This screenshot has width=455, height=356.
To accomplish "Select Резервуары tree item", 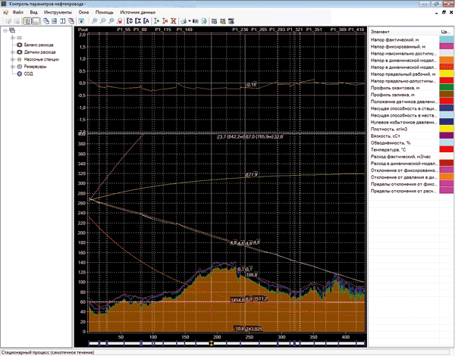I will click(x=35, y=67).
